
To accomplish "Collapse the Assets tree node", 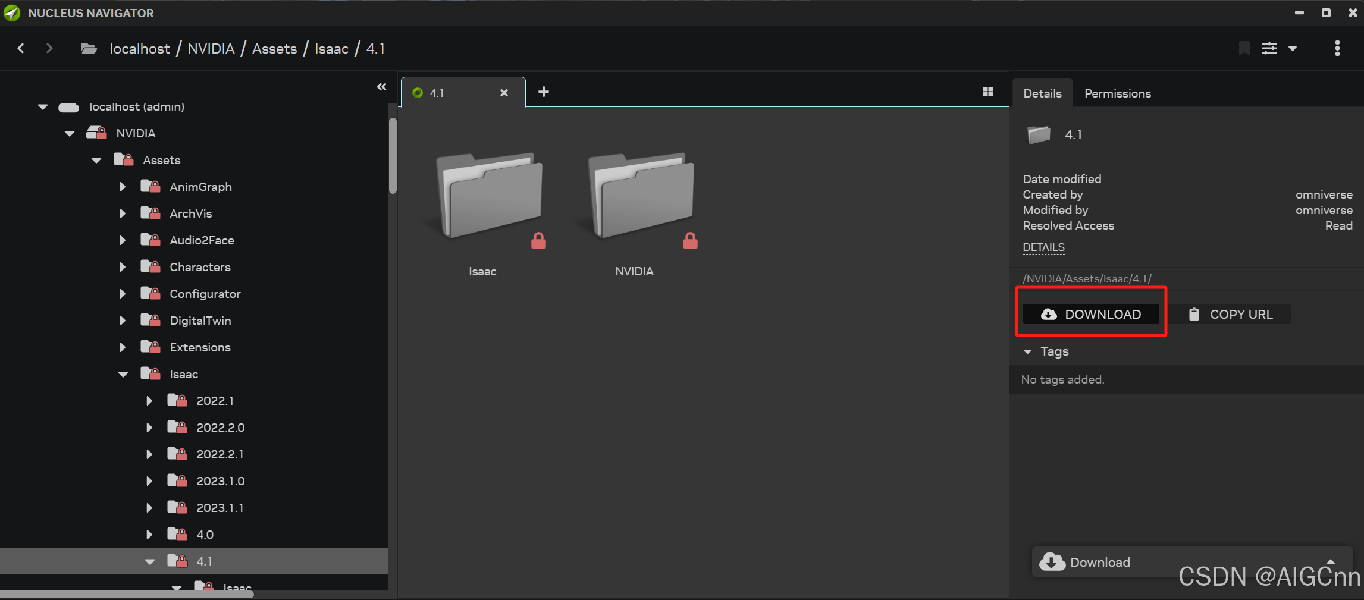I will (96, 161).
